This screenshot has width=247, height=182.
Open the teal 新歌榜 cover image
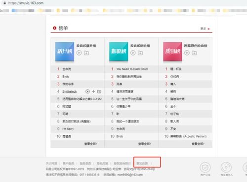point(119,52)
